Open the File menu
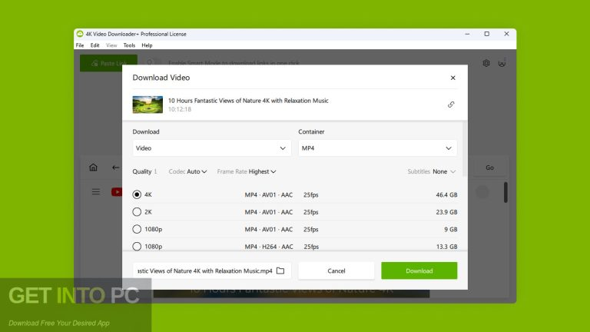Screen dimensions: 590x332 pos(80,45)
